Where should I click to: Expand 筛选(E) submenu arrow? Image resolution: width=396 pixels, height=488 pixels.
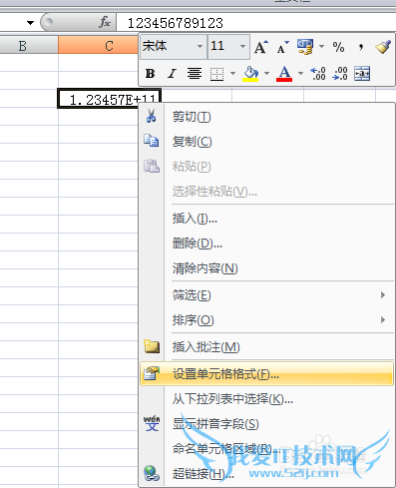[x=383, y=295]
